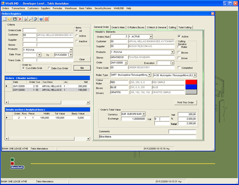Click the Orders header horizontal scrollbar
This screenshot has height=185, width=239.
coord(47,102)
